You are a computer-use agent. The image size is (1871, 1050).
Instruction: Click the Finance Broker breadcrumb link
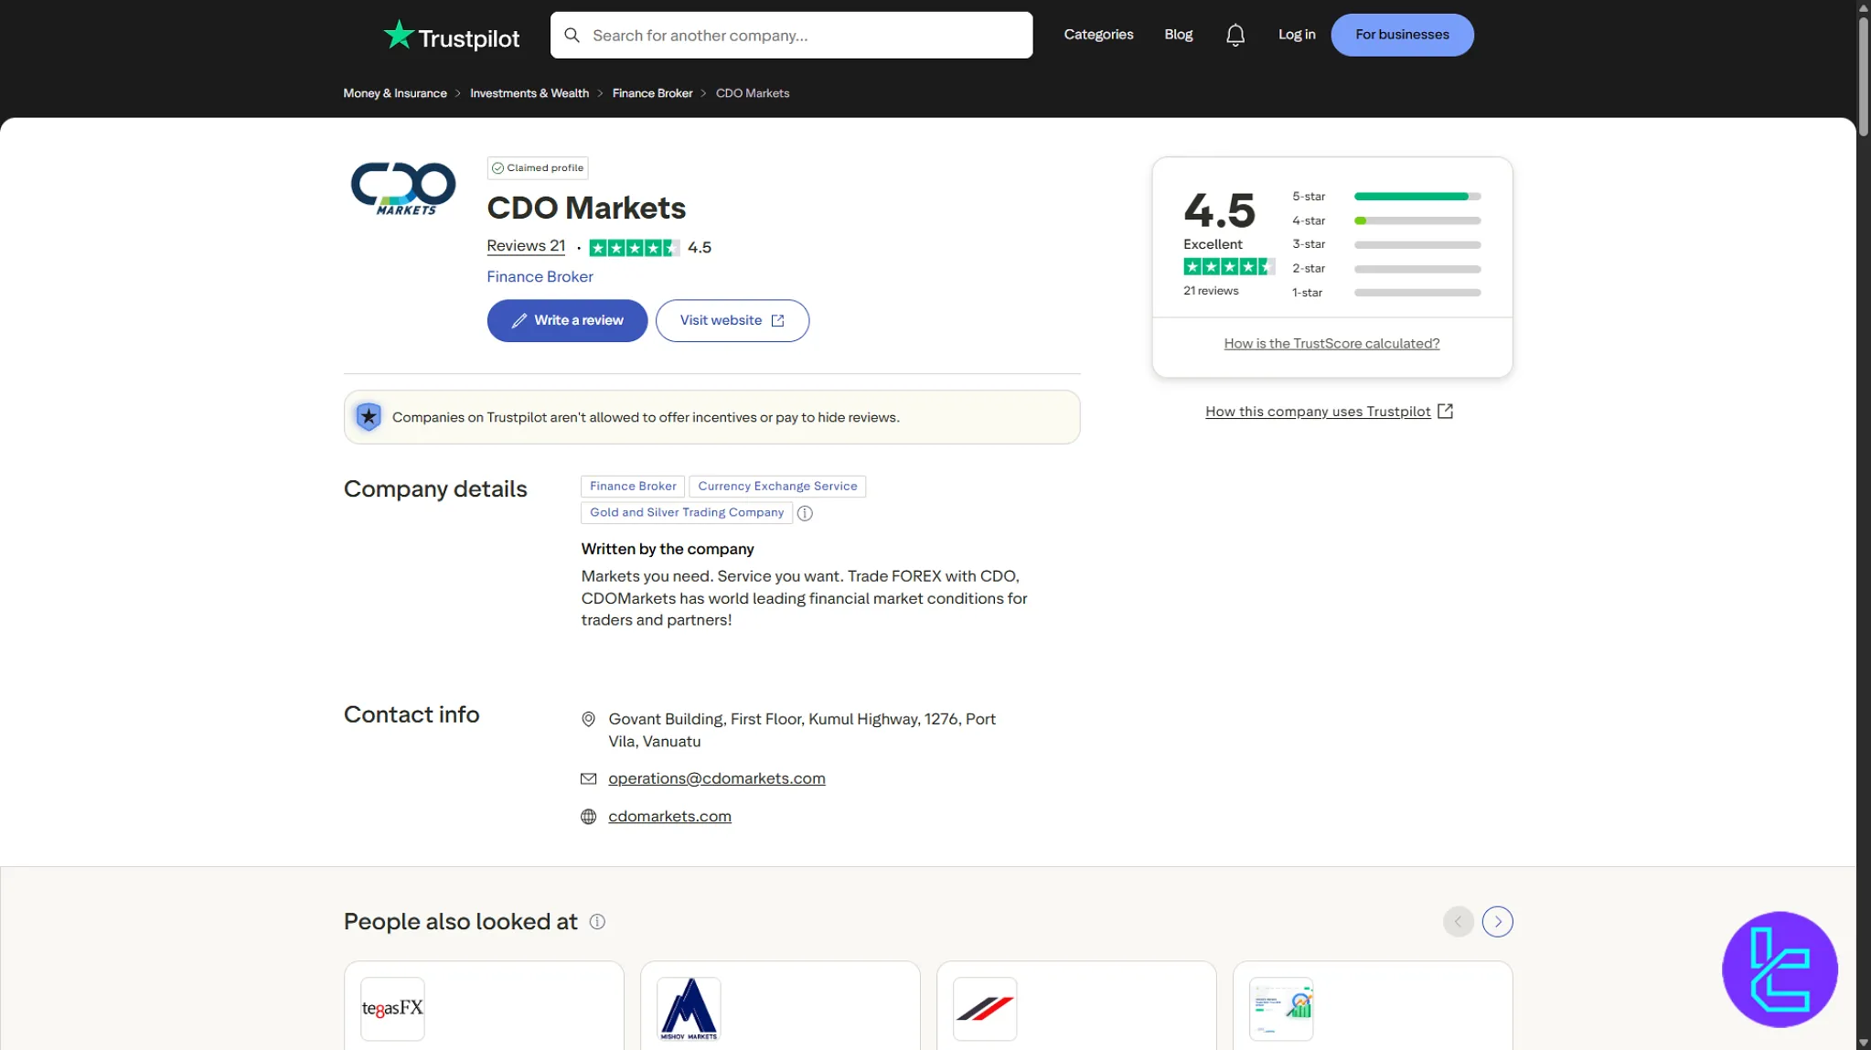652,93
